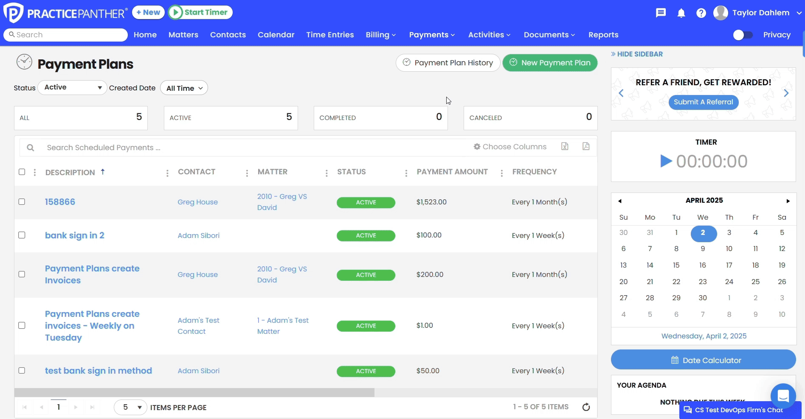Open the CS Test DevOps Firm's Chat bar
805x419 pixels.
click(x=740, y=410)
